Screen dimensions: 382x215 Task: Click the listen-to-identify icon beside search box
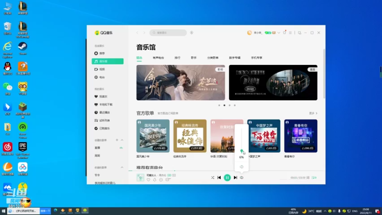click(x=191, y=32)
